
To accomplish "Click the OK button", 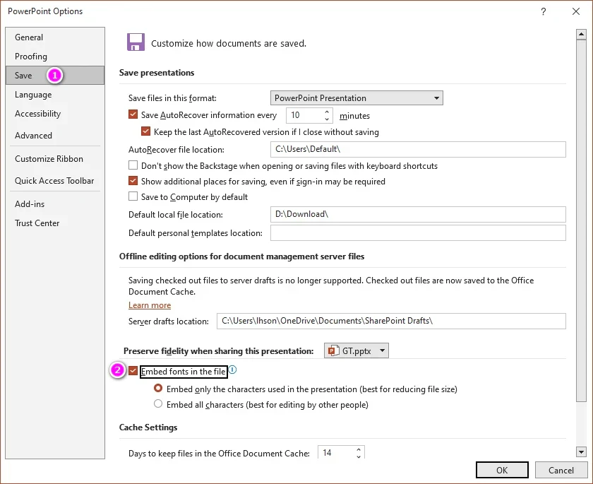I will (x=501, y=471).
